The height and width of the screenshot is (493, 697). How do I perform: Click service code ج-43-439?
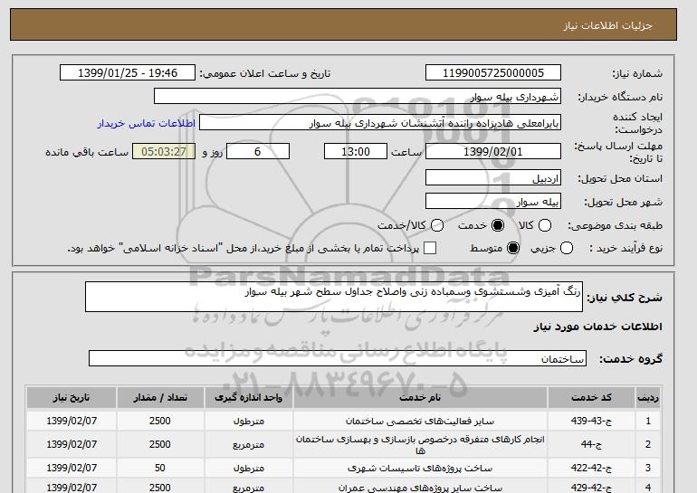click(x=591, y=421)
